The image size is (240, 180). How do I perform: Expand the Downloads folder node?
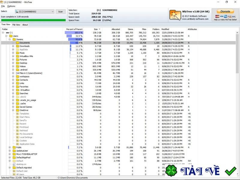[13, 46]
